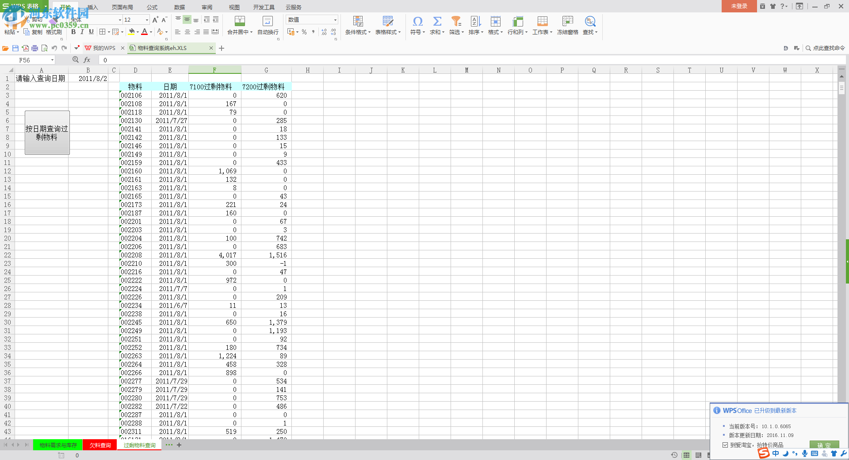Open the font size dropdown showing 12

(147, 20)
